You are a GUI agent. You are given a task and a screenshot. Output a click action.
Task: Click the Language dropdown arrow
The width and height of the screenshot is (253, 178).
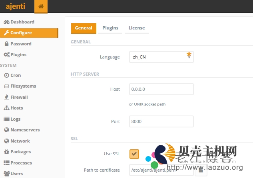click(x=189, y=57)
